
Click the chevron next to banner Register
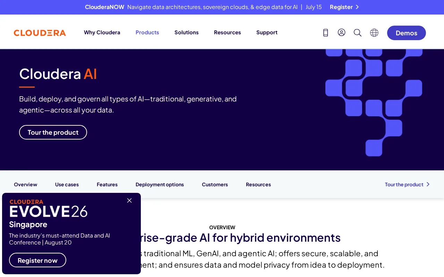pos(357,7)
